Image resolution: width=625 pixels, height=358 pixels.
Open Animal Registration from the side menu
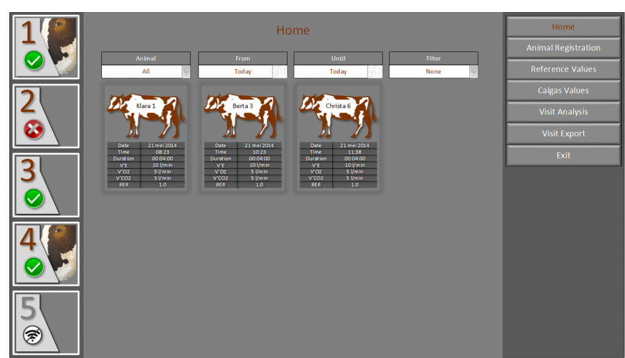coord(563,48)
